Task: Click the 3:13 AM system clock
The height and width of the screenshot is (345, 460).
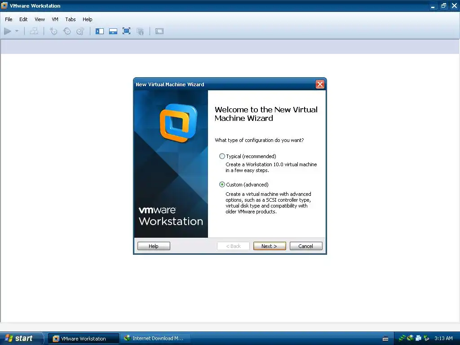Action: coord(443,338)
